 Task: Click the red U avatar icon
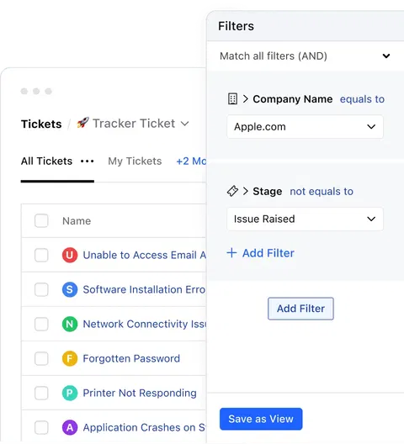(70, 255)
